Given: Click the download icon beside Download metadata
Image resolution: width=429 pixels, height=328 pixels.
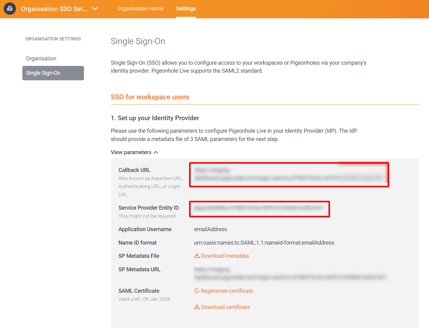Looking at the screenshot, I should pyautogui.click(x=197, y=256).
